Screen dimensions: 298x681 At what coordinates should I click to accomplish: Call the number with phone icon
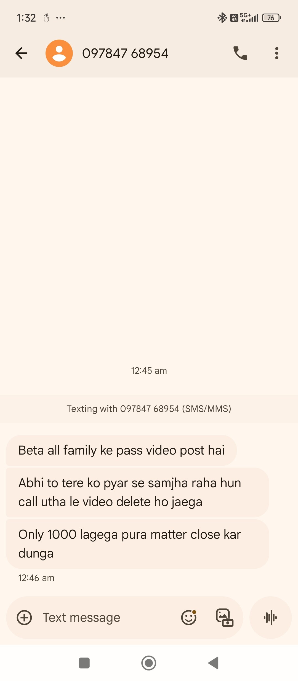tap(240, 53)
